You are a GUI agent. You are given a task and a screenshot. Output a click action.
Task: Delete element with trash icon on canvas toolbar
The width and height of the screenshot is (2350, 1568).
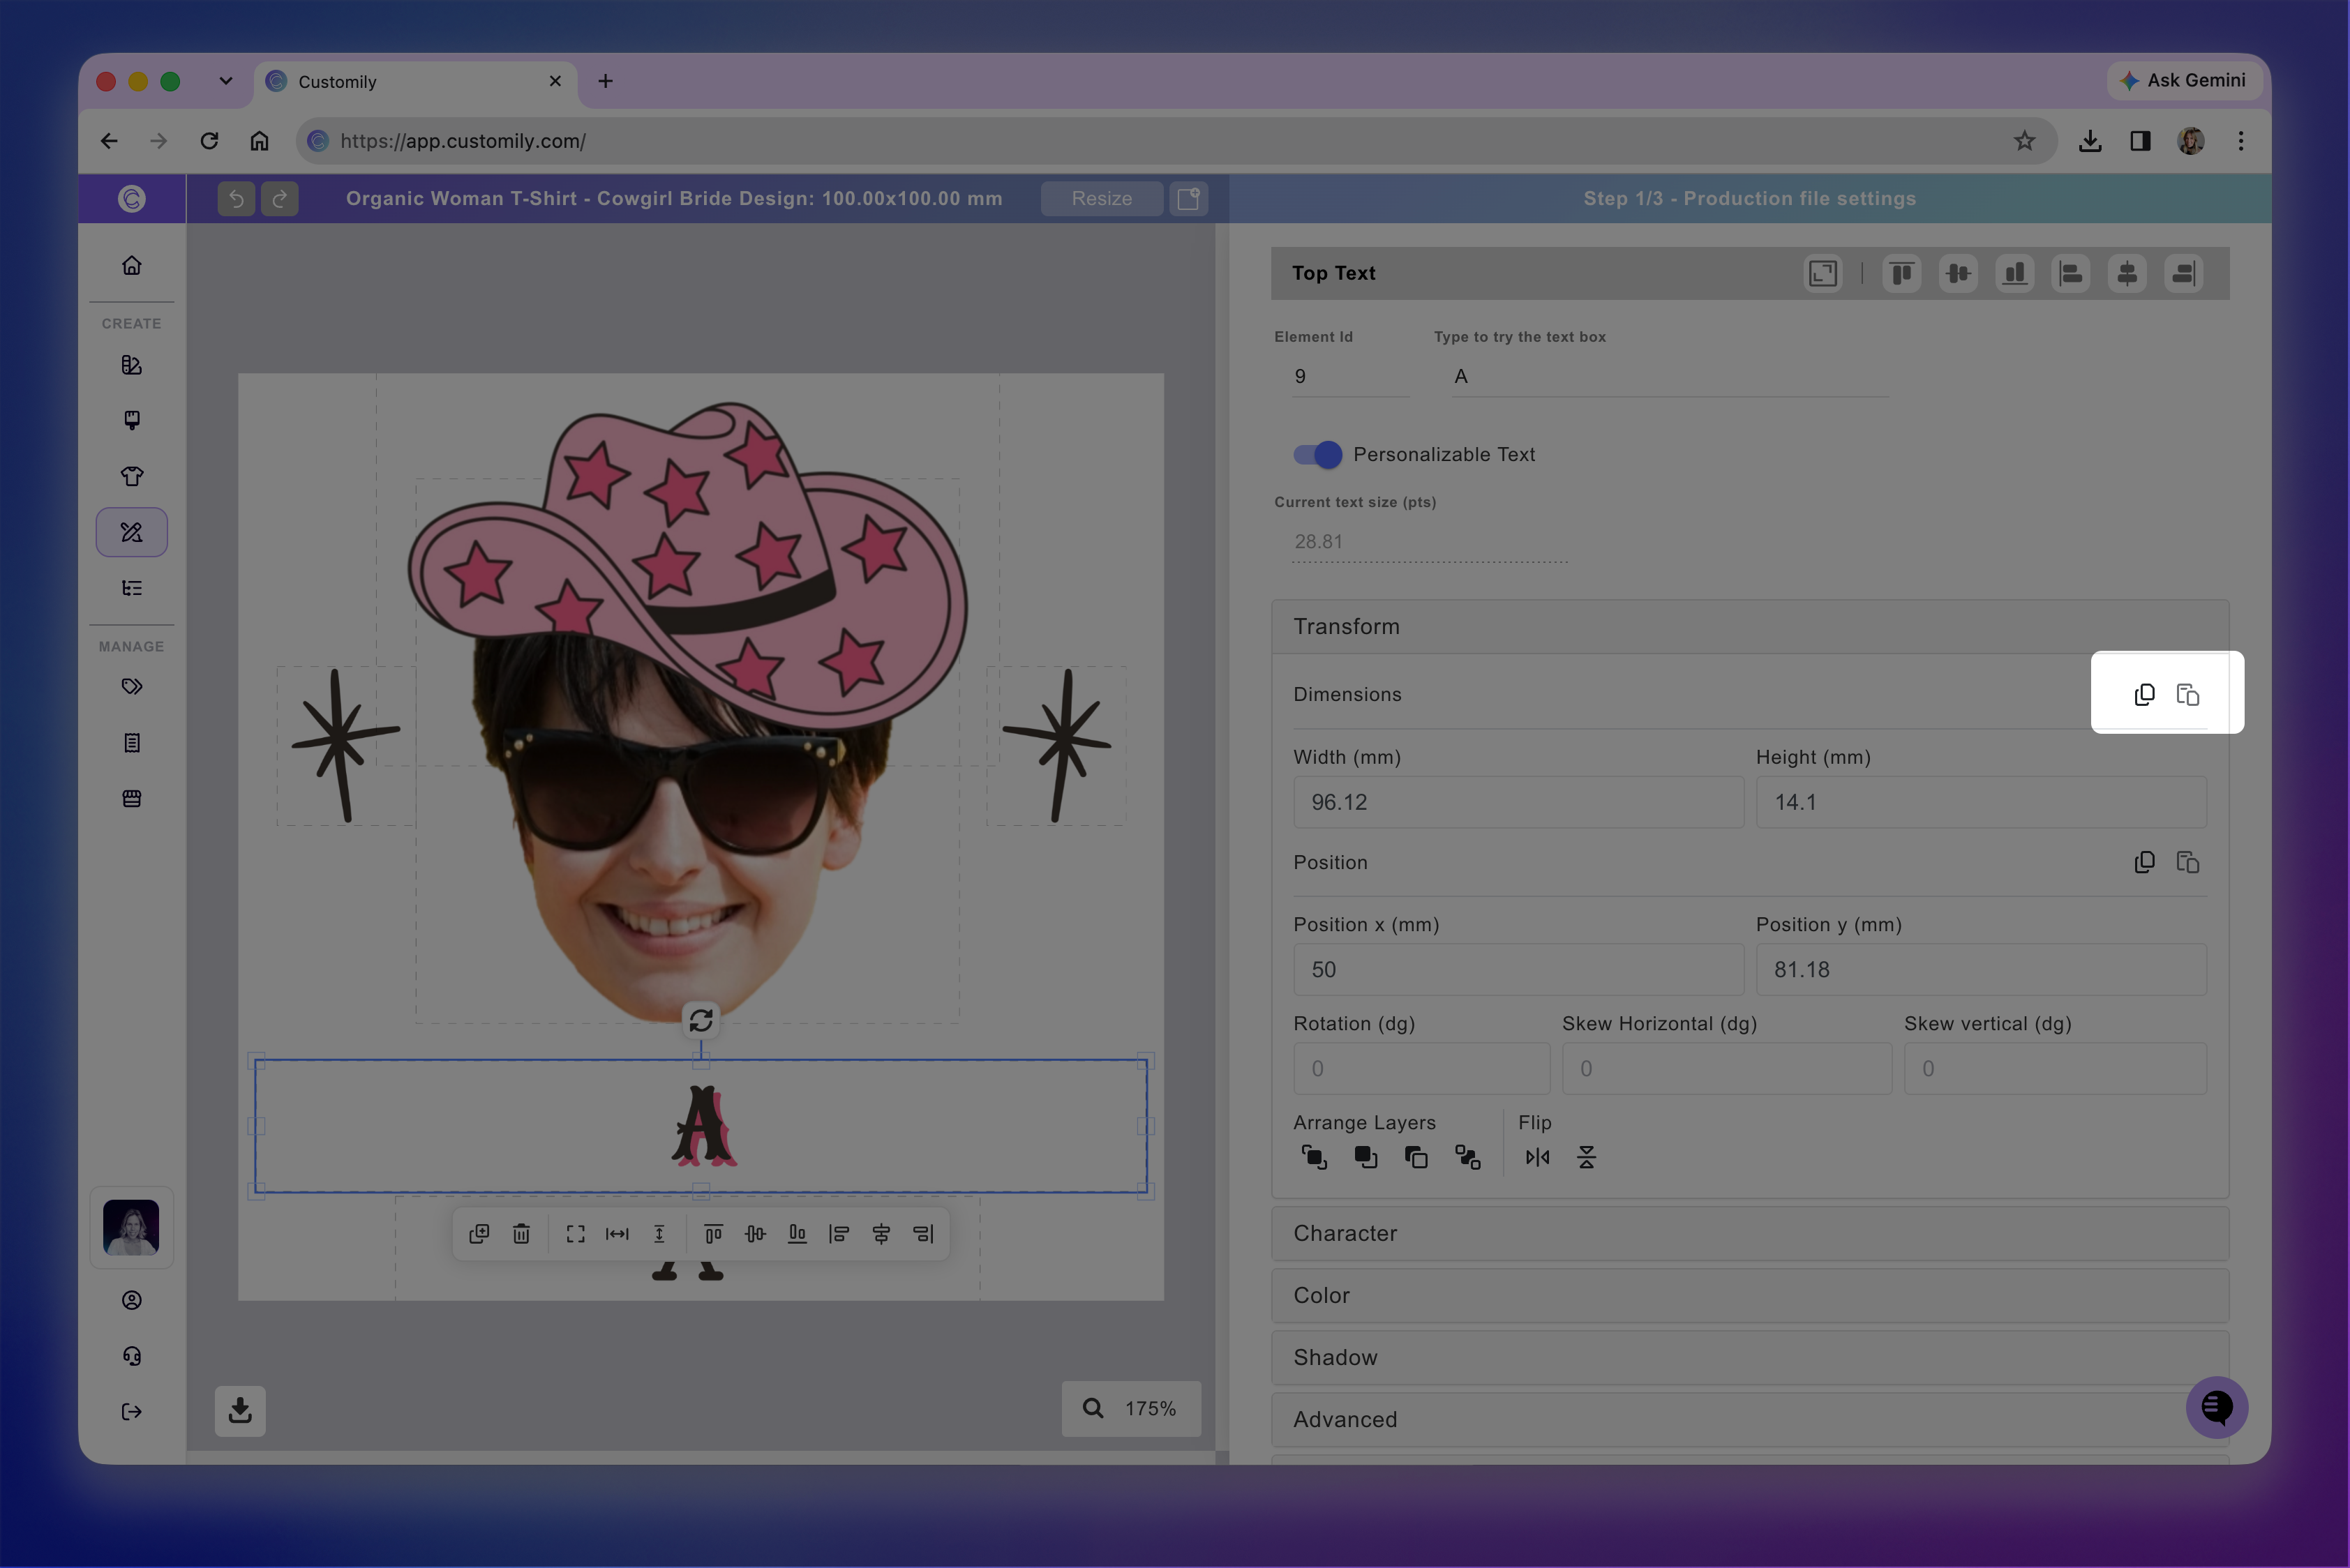(x=521, y=1234)
